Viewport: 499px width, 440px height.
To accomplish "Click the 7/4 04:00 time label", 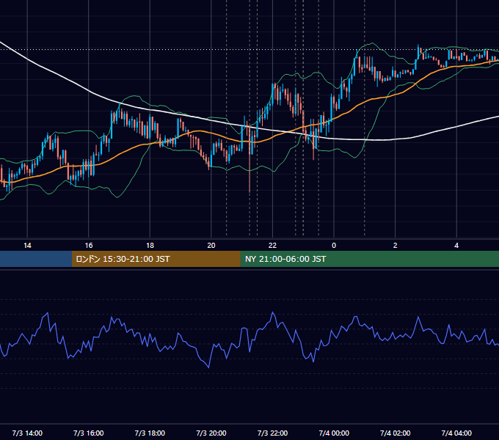I will click(x=456, y=433).
